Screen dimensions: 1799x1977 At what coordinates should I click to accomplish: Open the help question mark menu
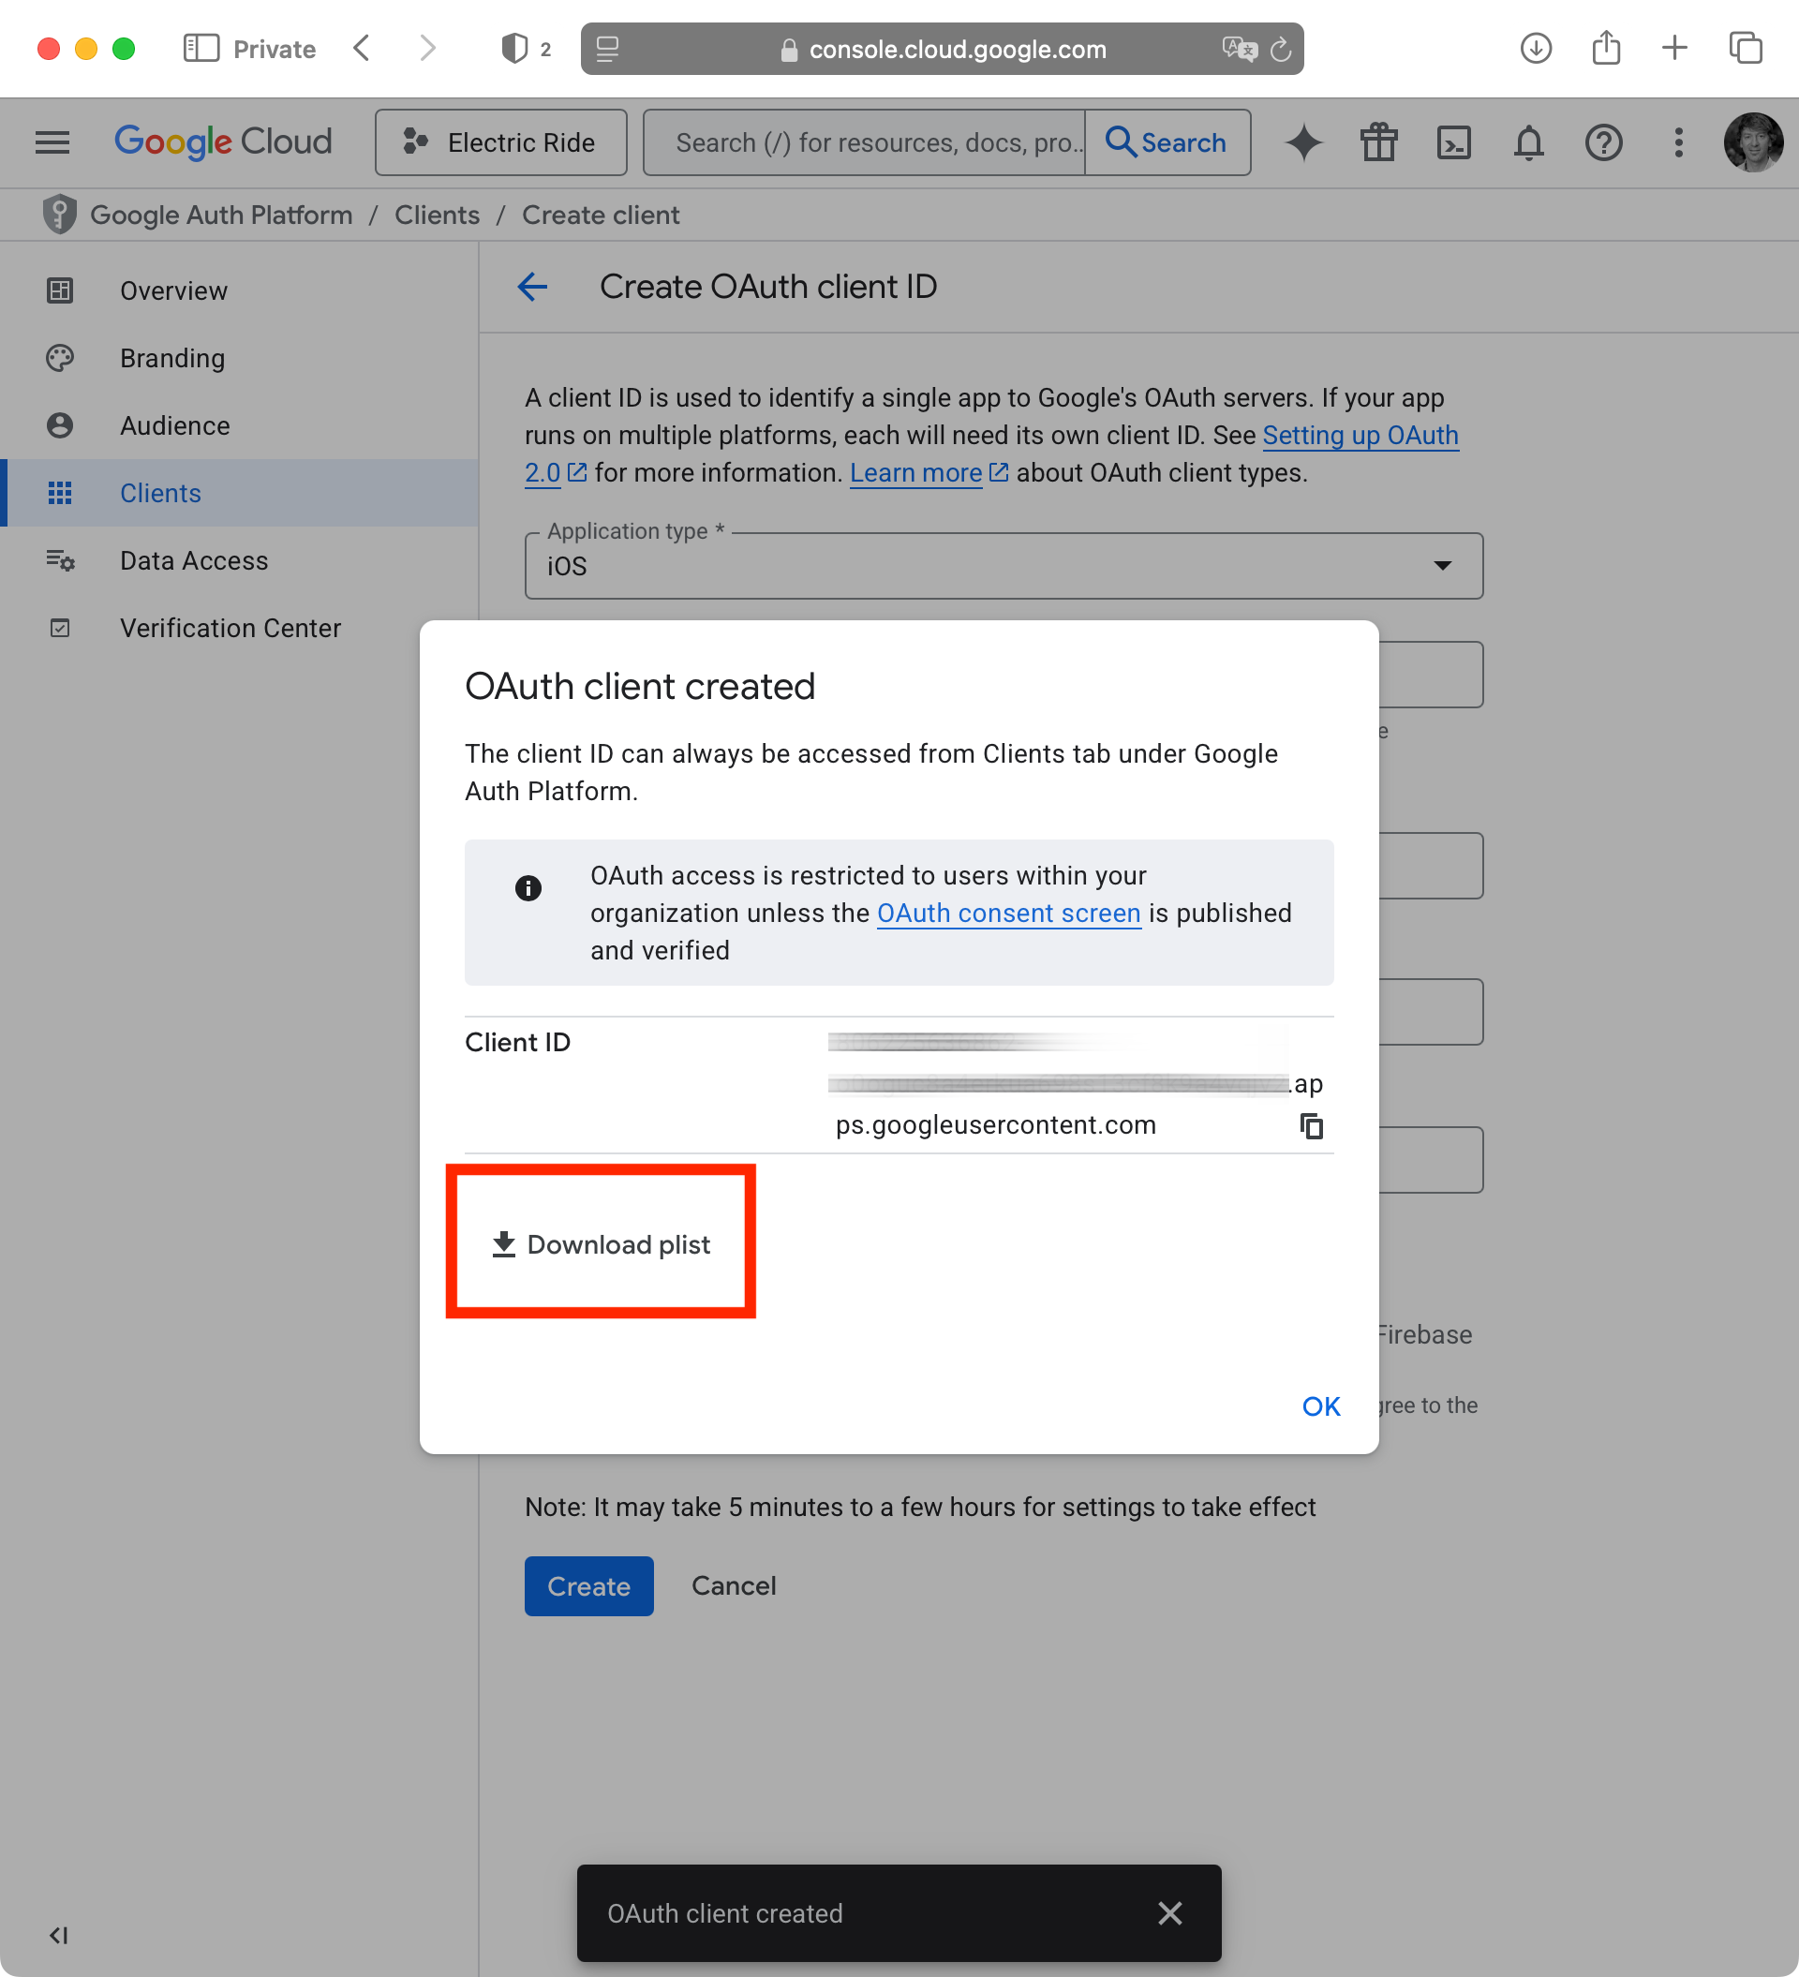tap(1603, 143)
